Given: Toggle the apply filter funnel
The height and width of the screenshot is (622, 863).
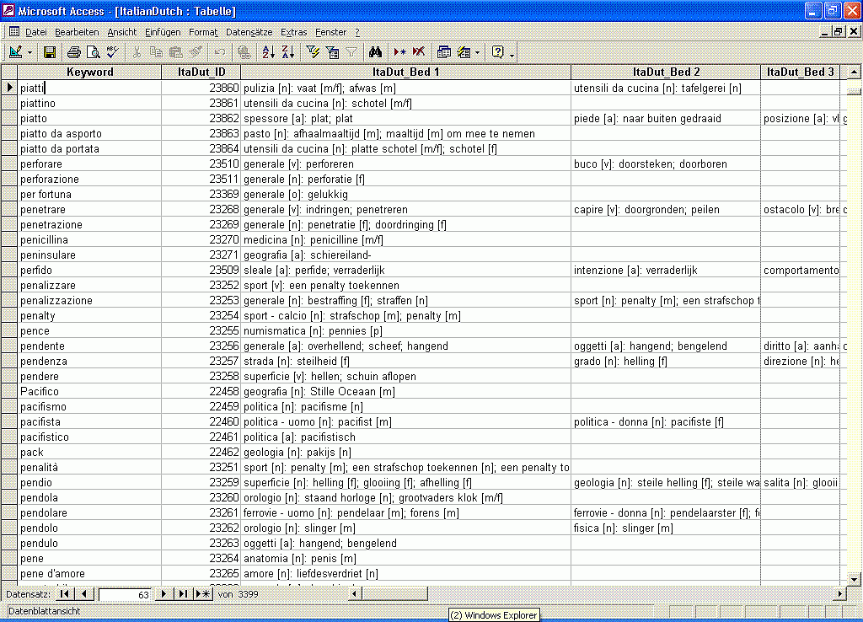Looking at the screenshot, I should click(351, 52).
